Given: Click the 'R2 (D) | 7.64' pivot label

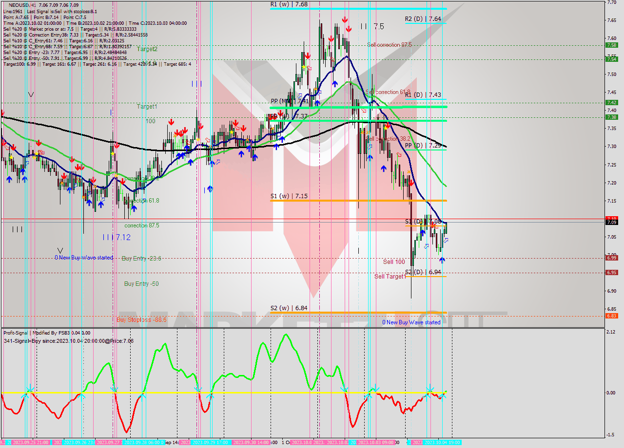Looking at the screenshot, I should coord(423,19).
